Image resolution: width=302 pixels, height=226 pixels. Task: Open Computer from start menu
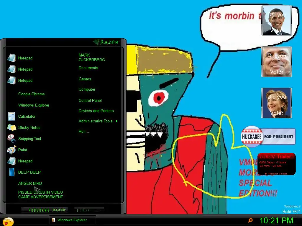coord(87,89)
